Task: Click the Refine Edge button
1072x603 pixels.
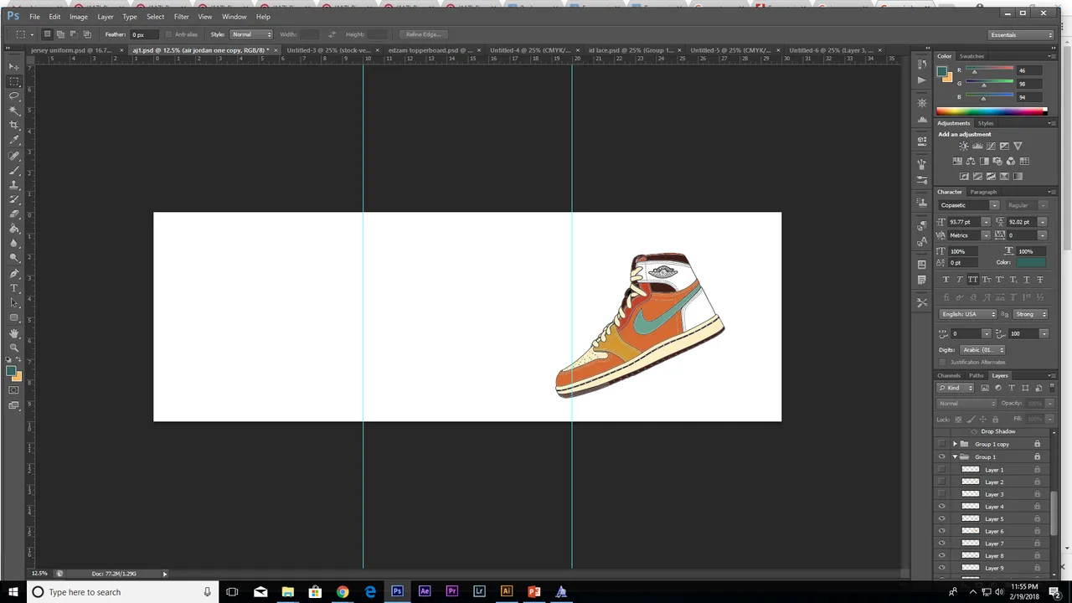Action: click(x=423, y=34)
